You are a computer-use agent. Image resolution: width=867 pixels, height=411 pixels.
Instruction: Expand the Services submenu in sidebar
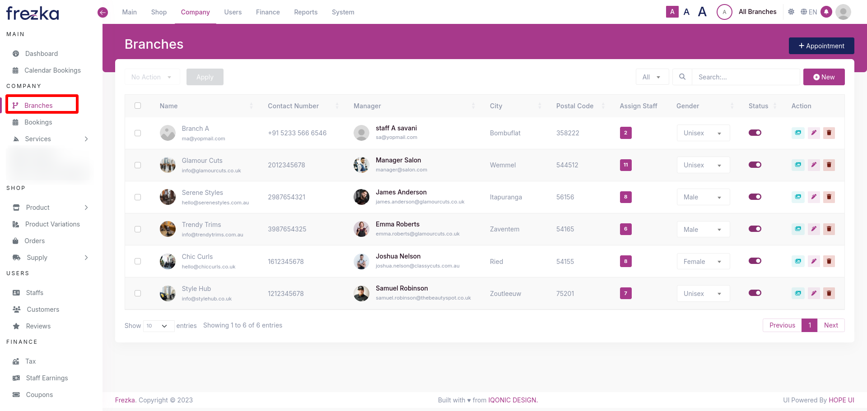tap(86, 139)
